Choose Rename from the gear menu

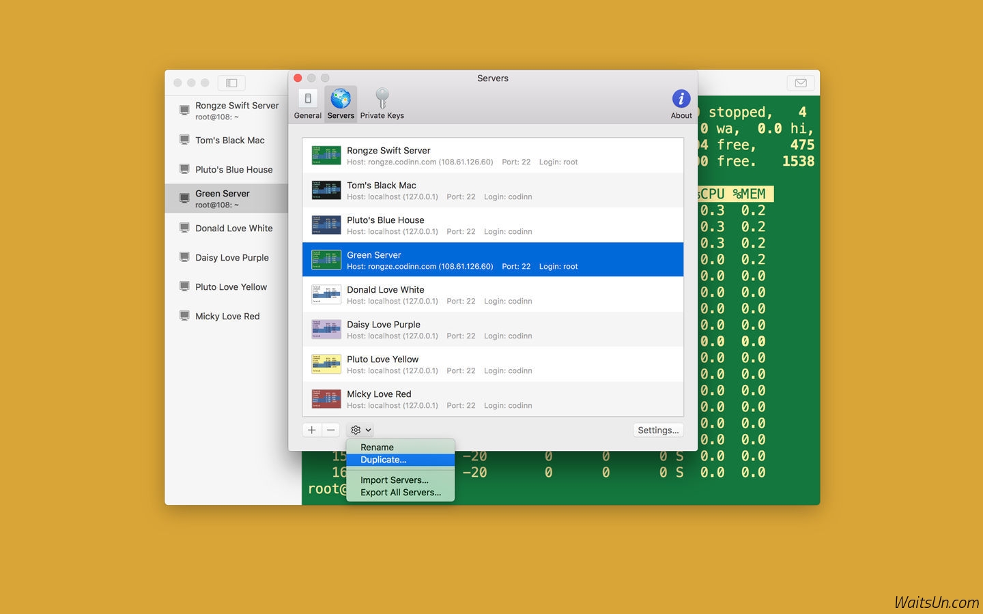click(x=377, y=448)
